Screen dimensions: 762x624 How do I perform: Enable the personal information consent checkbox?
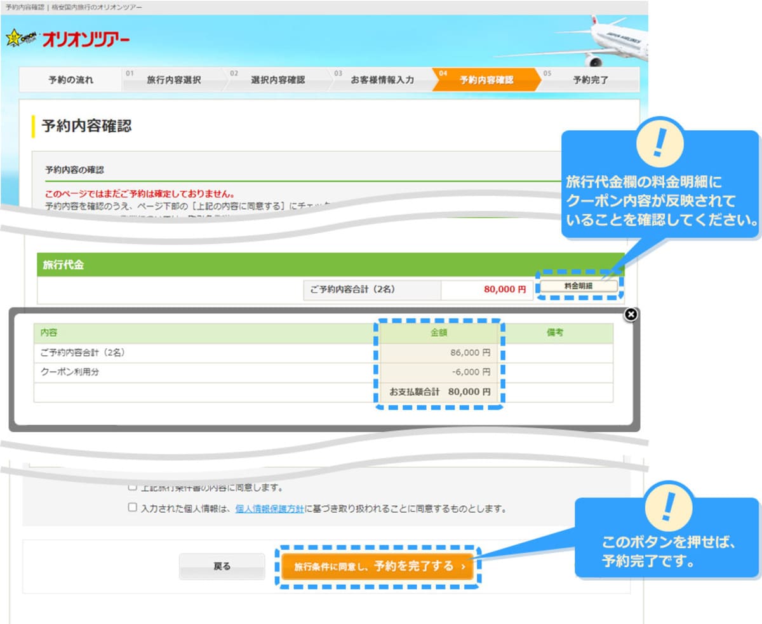tap(131, 508)
